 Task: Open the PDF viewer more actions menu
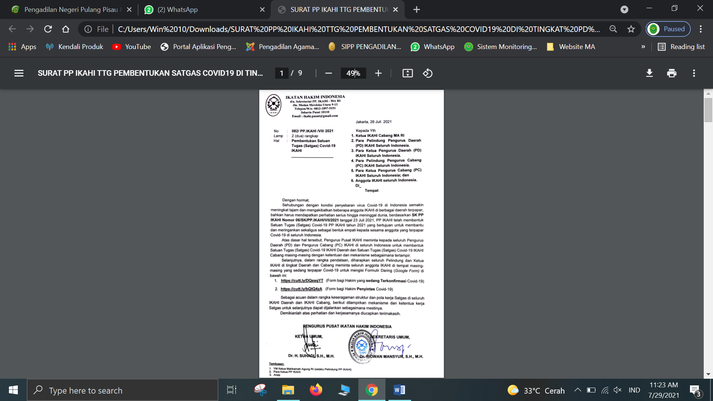click(x=694, y=73)
